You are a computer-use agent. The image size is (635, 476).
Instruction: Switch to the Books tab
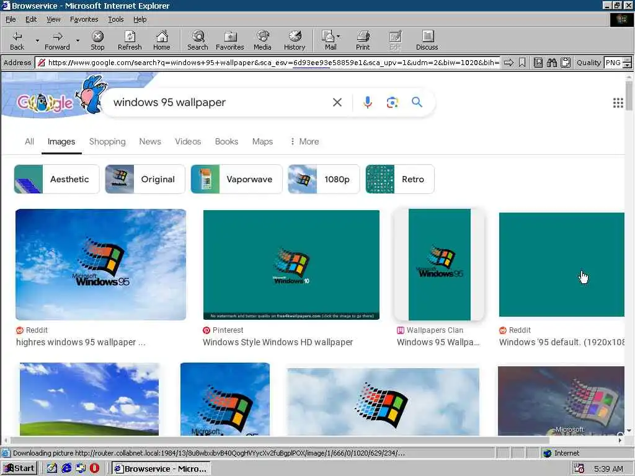(x=226, y=142)
